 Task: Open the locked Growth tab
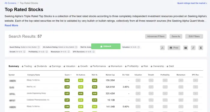[x=83, y=66]
